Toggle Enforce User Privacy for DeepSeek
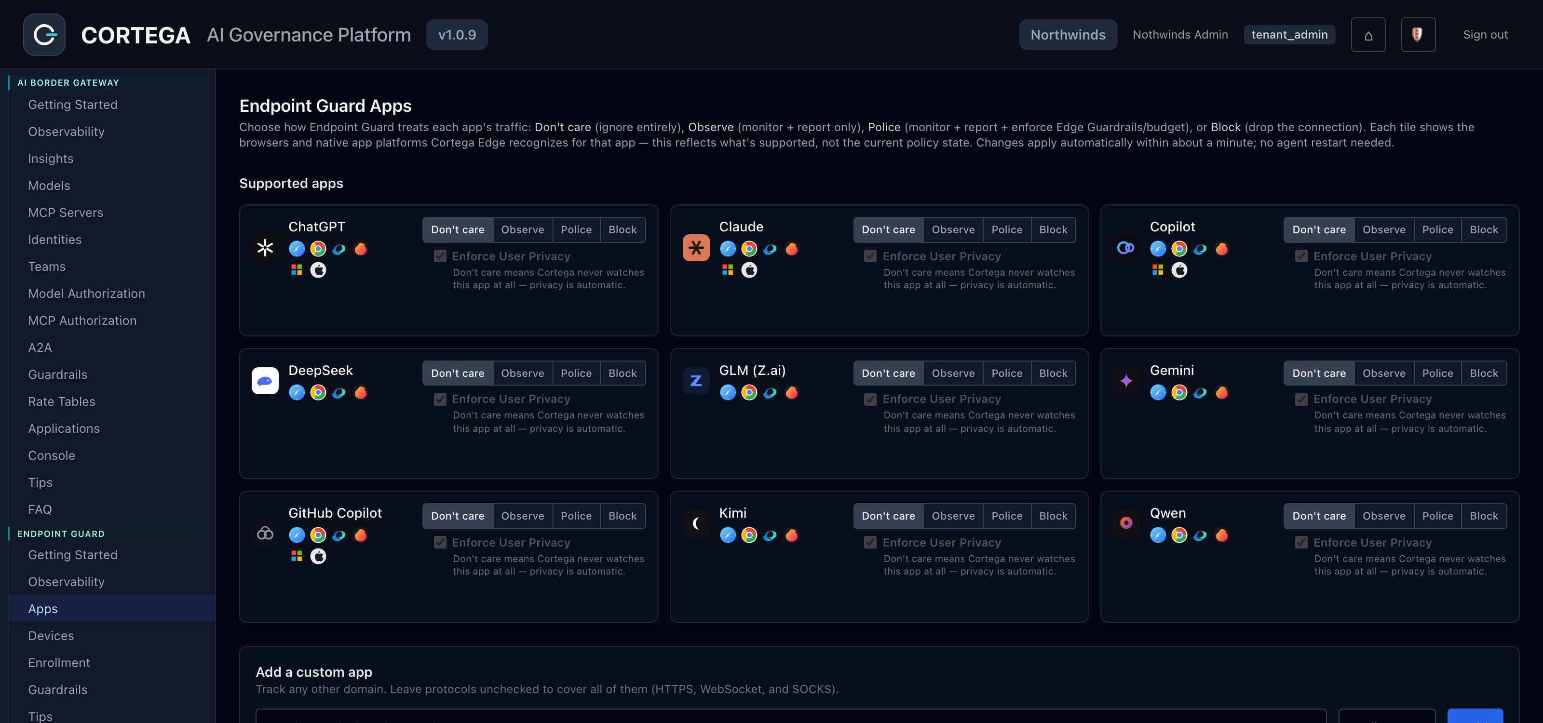 click(440, 399)
